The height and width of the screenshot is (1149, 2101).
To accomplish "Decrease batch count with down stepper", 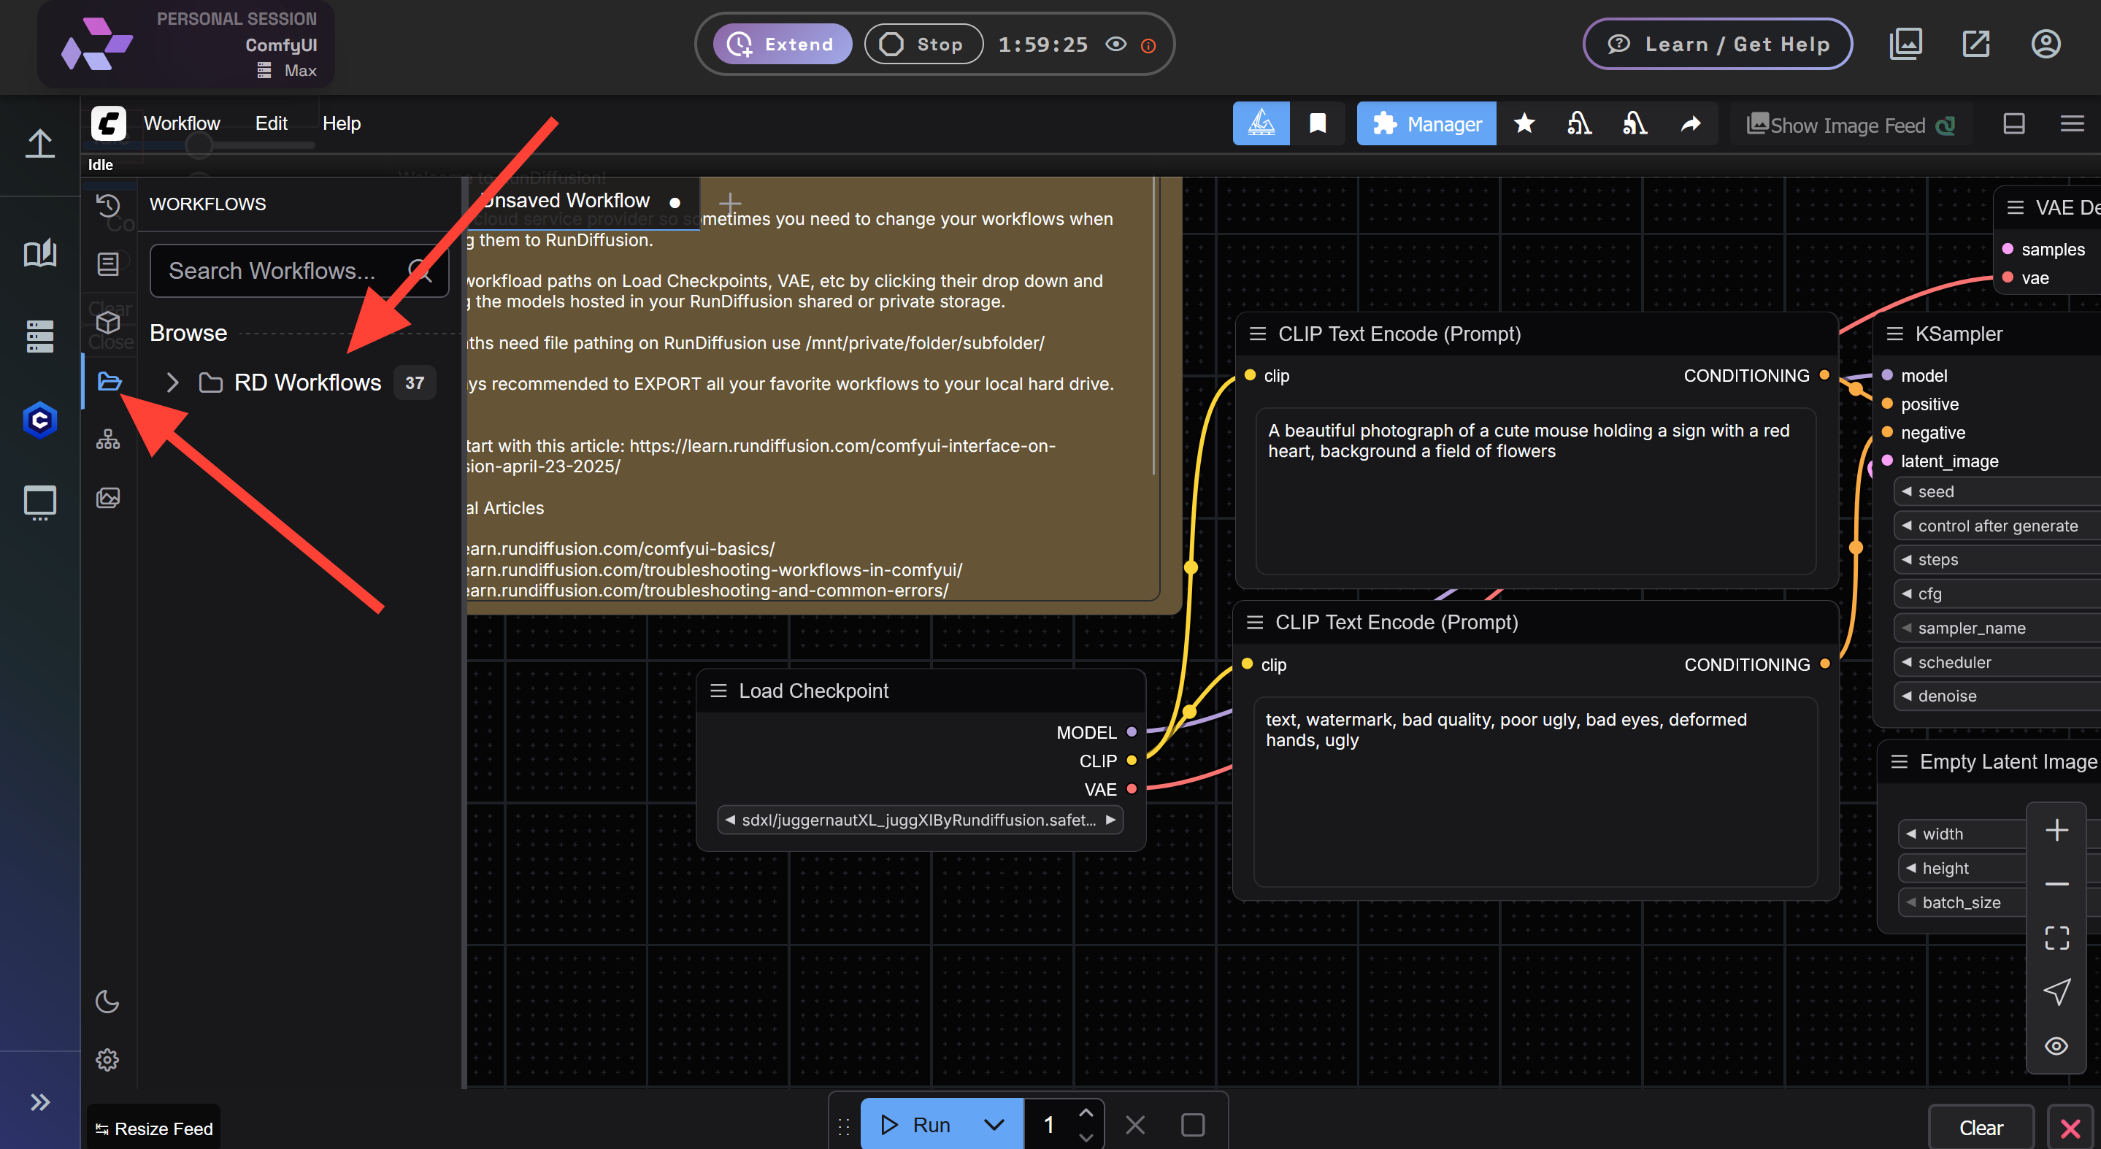I will (1086, 1137).
